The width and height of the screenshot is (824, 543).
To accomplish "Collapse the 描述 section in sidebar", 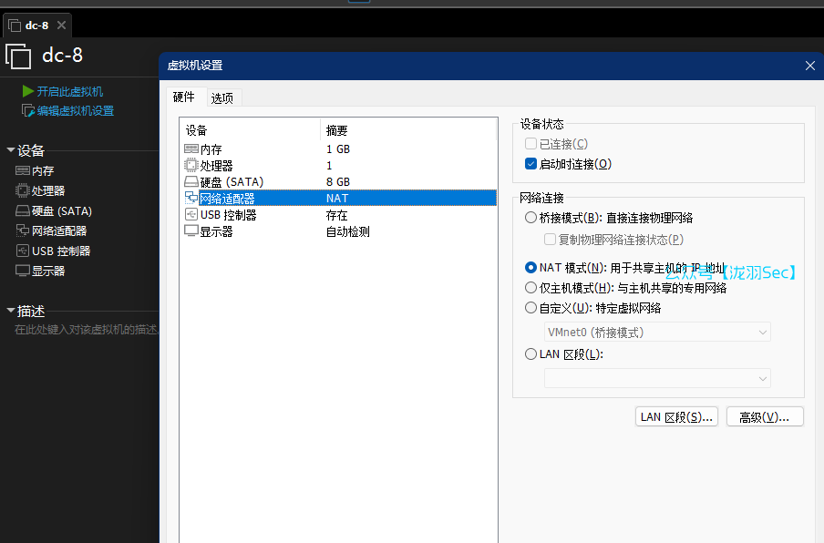I will tap(11, 311).
